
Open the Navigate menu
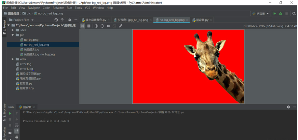(x=34, y=8)
